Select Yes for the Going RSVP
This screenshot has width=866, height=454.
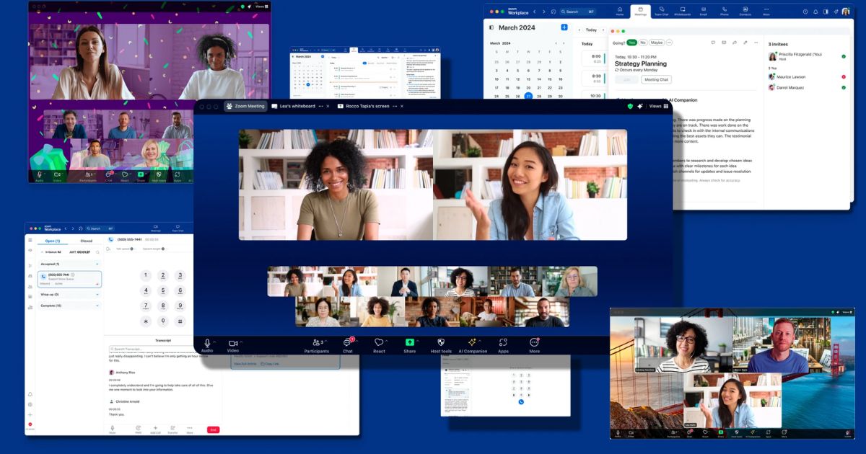point(632,43)
